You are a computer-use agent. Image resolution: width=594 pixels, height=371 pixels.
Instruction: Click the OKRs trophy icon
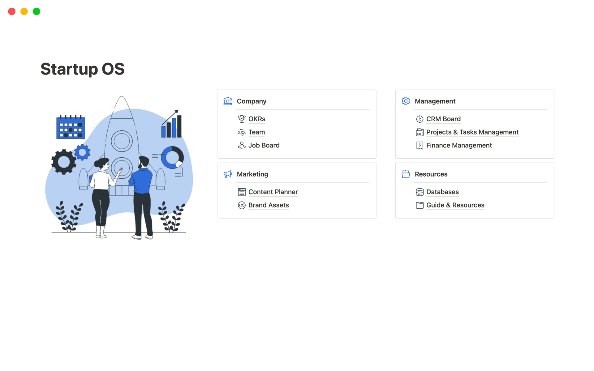click(242, 119)
